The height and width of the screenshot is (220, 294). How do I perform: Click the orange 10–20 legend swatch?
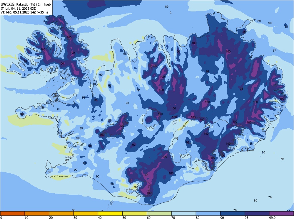(37, 214)
